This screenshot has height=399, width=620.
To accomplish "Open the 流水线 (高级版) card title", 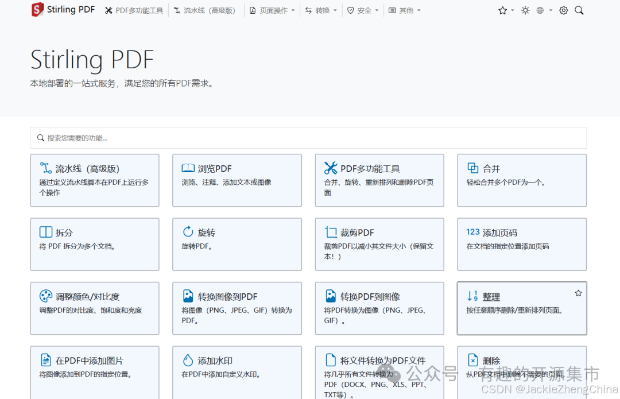I will (x=87, y=169).
